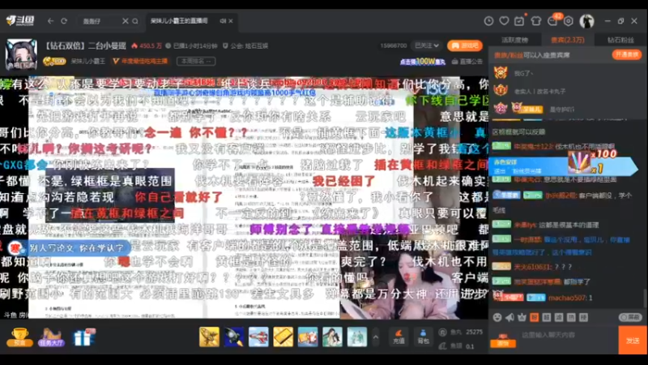Click the megaphone horn icon
The height and width of the screenshot is (365, 648).
pos(510,317)
